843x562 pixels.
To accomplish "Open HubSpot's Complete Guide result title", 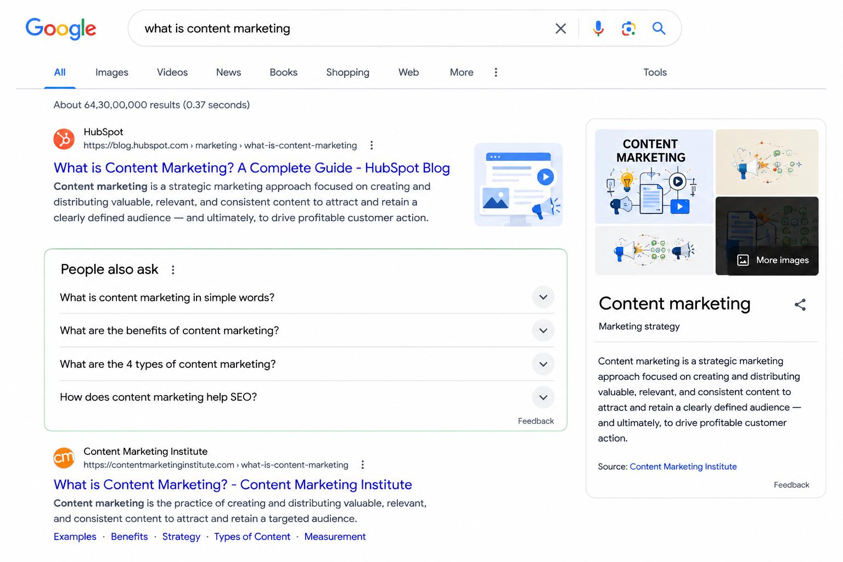I will (252, 168).
